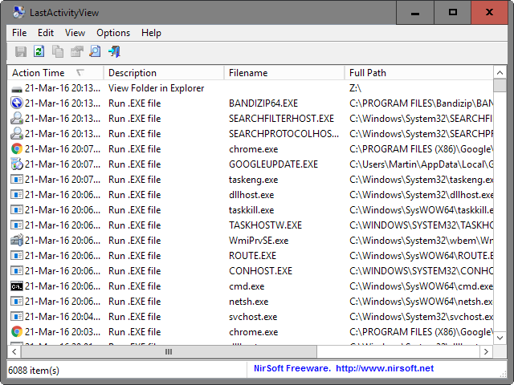Screen dimensions: 514x385
Task: Click the dllhost.exe row icon
Action: pyautogui.click(x=16, y=194)
